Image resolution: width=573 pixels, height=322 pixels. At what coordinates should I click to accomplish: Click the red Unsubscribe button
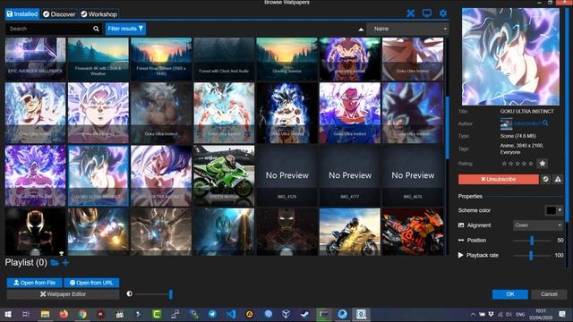(499, 179)
